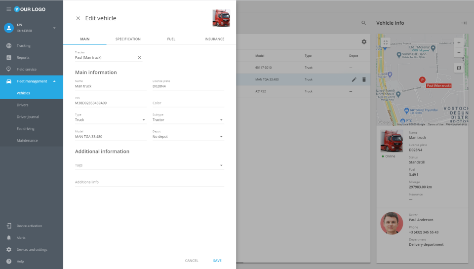
Task: Click the truck image in Vehicle info
Action: (392, 141)
